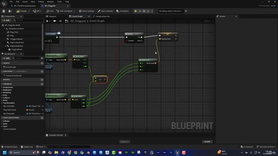Open Class Settings
The width and height of the screenshot is (278, 156).
[86, 11]
